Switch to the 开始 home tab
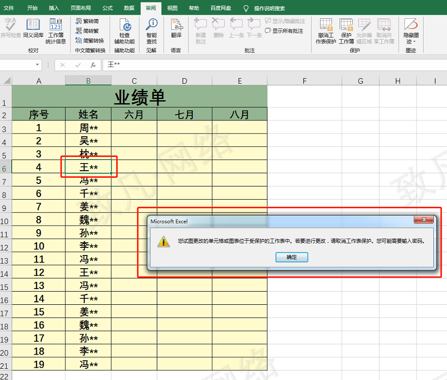Image resolution: width=447 pixels, height=380 pixels. click(x=32, y=8)
